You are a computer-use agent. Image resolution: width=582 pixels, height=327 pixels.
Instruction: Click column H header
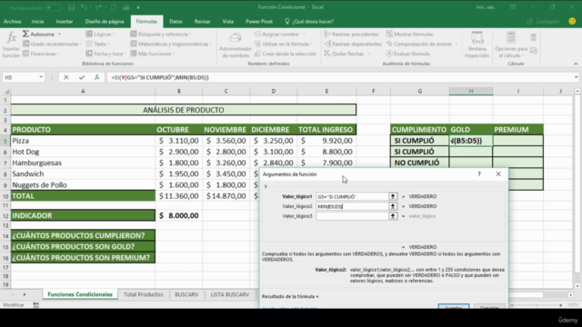pyautogui.click(x=471, y=91)
